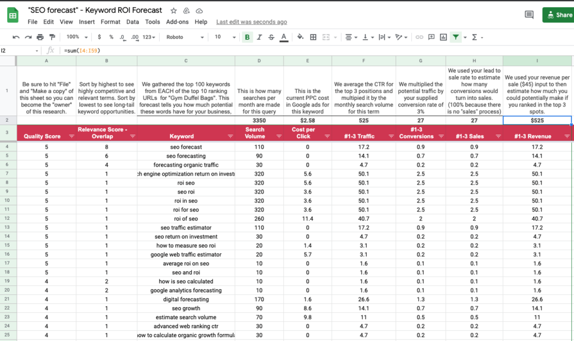This screenshot has width=574, height=341.
Task: Toggle Strikethrough formatting
Action: [x=271, y=37]
